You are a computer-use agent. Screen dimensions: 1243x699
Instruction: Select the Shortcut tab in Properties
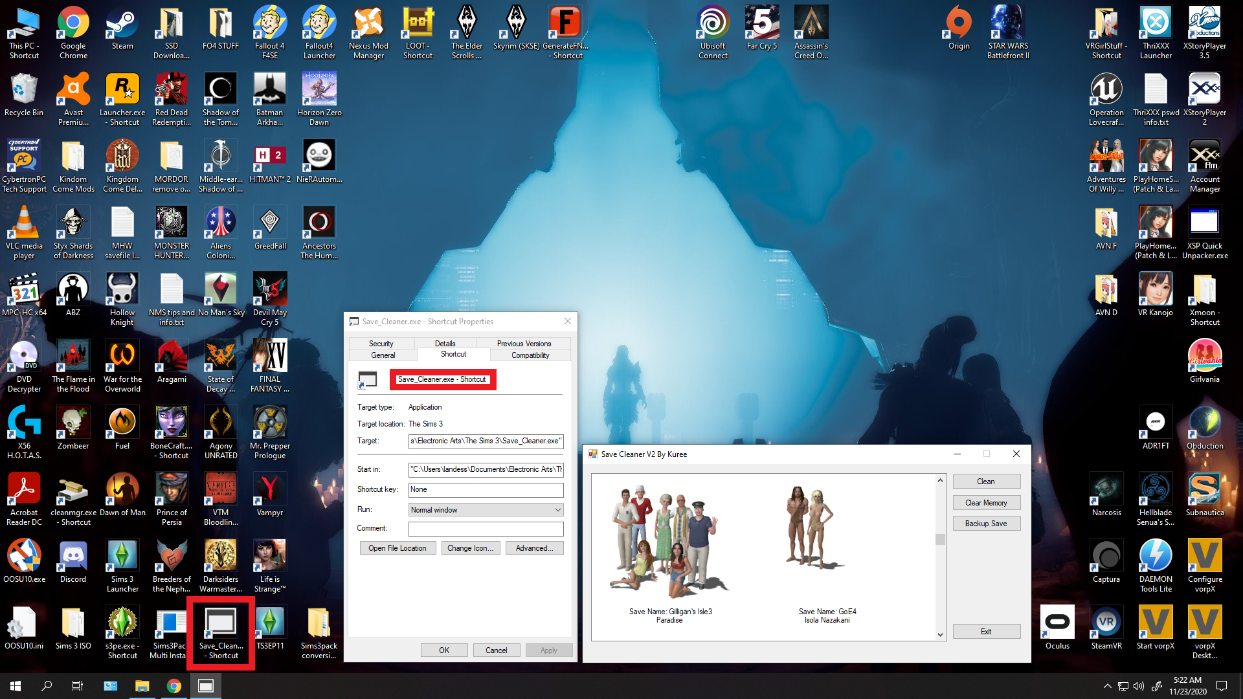pyautogui.click(x=454, y=354)
